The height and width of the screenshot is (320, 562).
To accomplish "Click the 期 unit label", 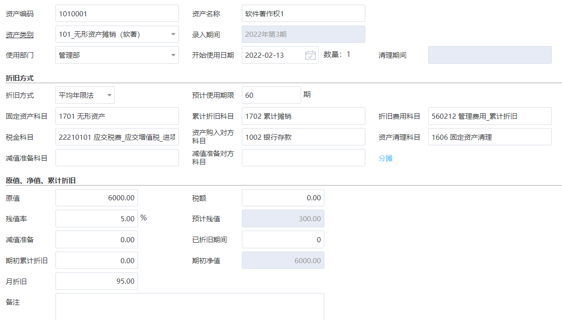I will tap(307, 95).
